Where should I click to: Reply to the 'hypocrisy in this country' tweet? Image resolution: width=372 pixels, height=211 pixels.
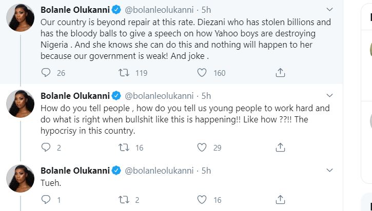[x=46, y=147]
